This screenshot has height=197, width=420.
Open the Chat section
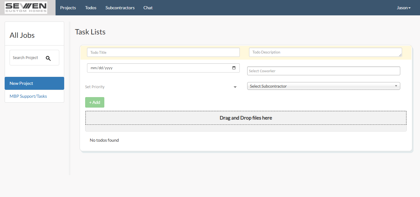pyautogui.click(x=148, y=8)
